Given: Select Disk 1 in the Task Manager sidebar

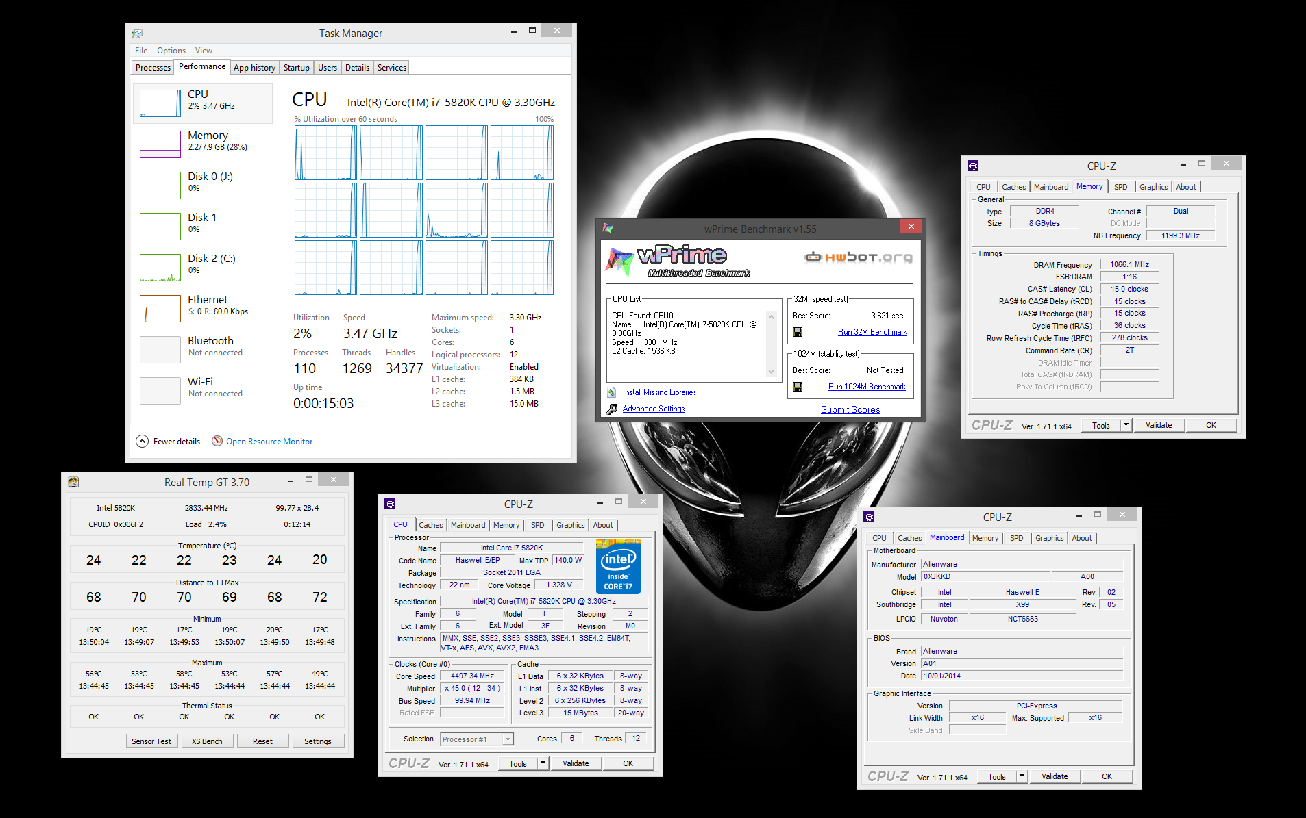Looking at the screenshot, I should 203,227.
